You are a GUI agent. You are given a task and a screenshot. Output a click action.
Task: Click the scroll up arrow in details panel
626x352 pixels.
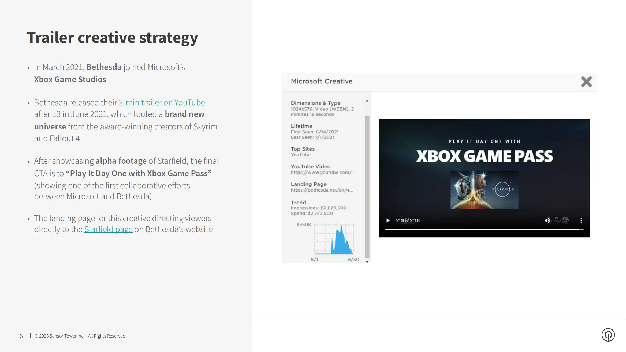pyautogui.click(x=367, y=101)
